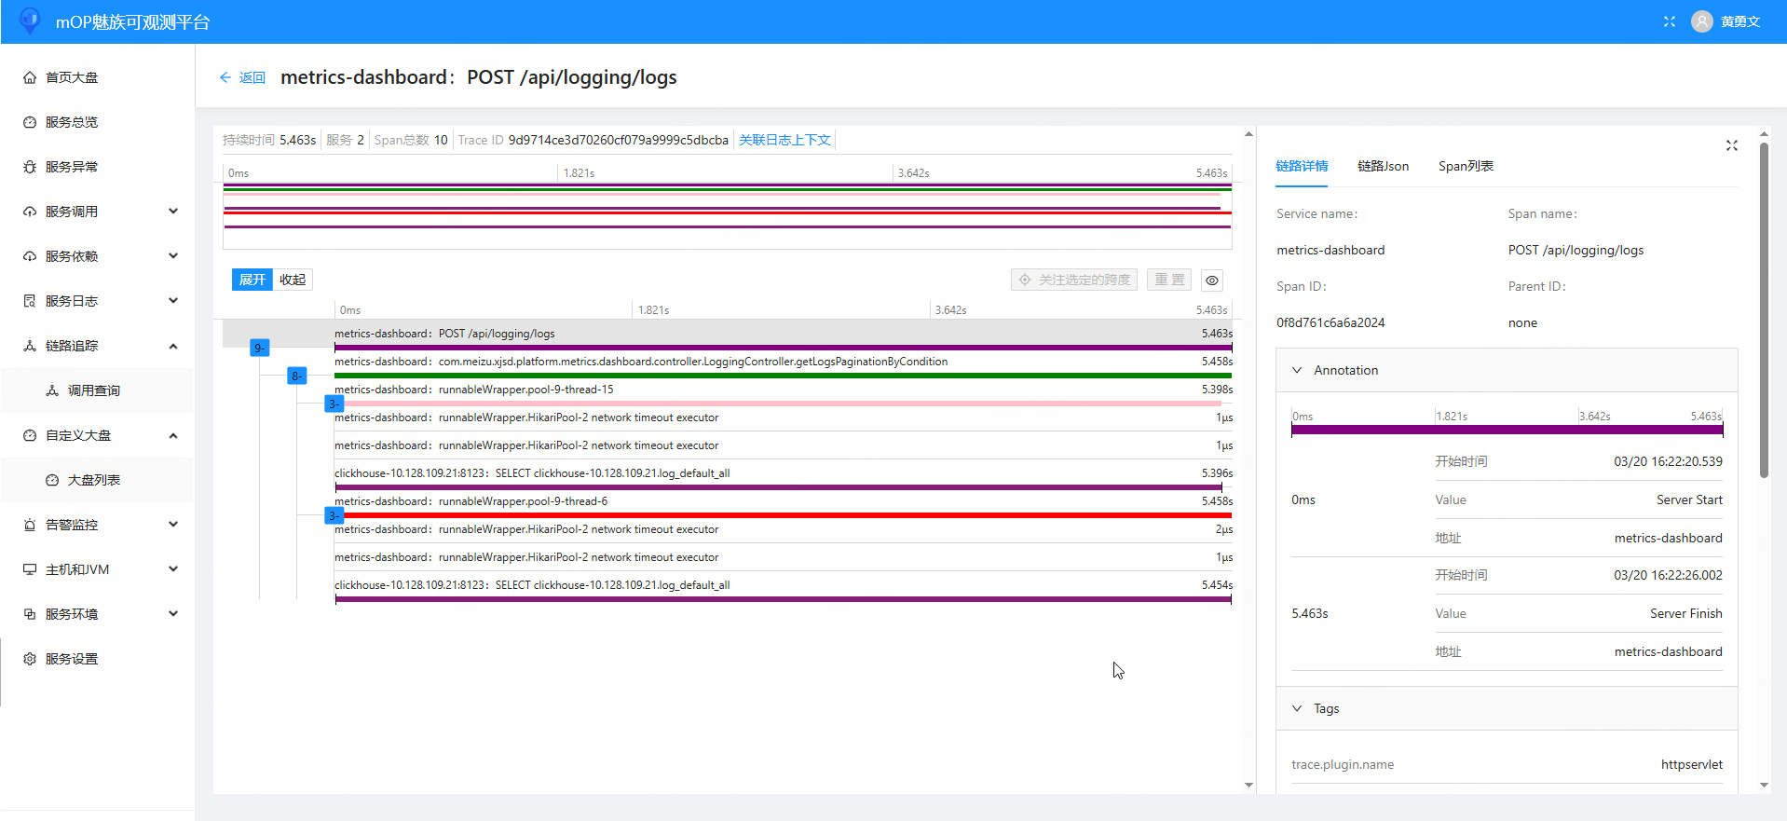
Task: Toggle the 9- span tree node
Action: coord(260,348)
